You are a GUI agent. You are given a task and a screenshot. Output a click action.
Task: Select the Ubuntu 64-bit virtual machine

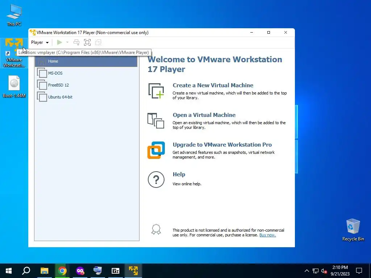[86, 97]
